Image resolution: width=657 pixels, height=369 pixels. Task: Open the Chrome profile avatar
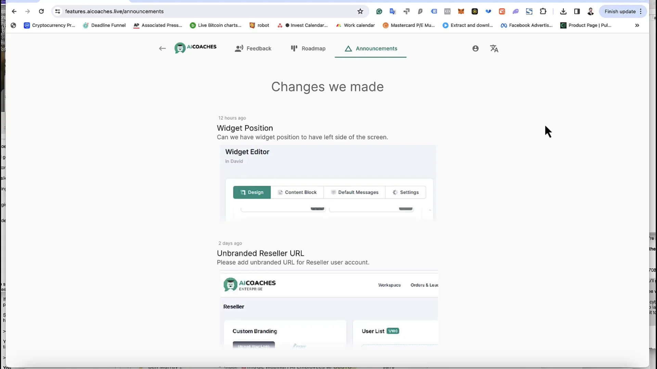coord(591,11)
